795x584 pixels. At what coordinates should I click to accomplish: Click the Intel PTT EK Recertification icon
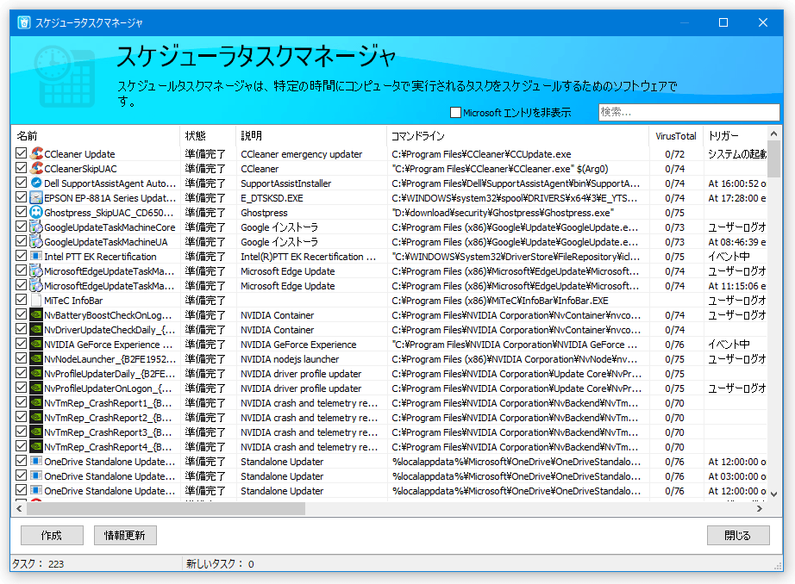(x=36, y=257)
